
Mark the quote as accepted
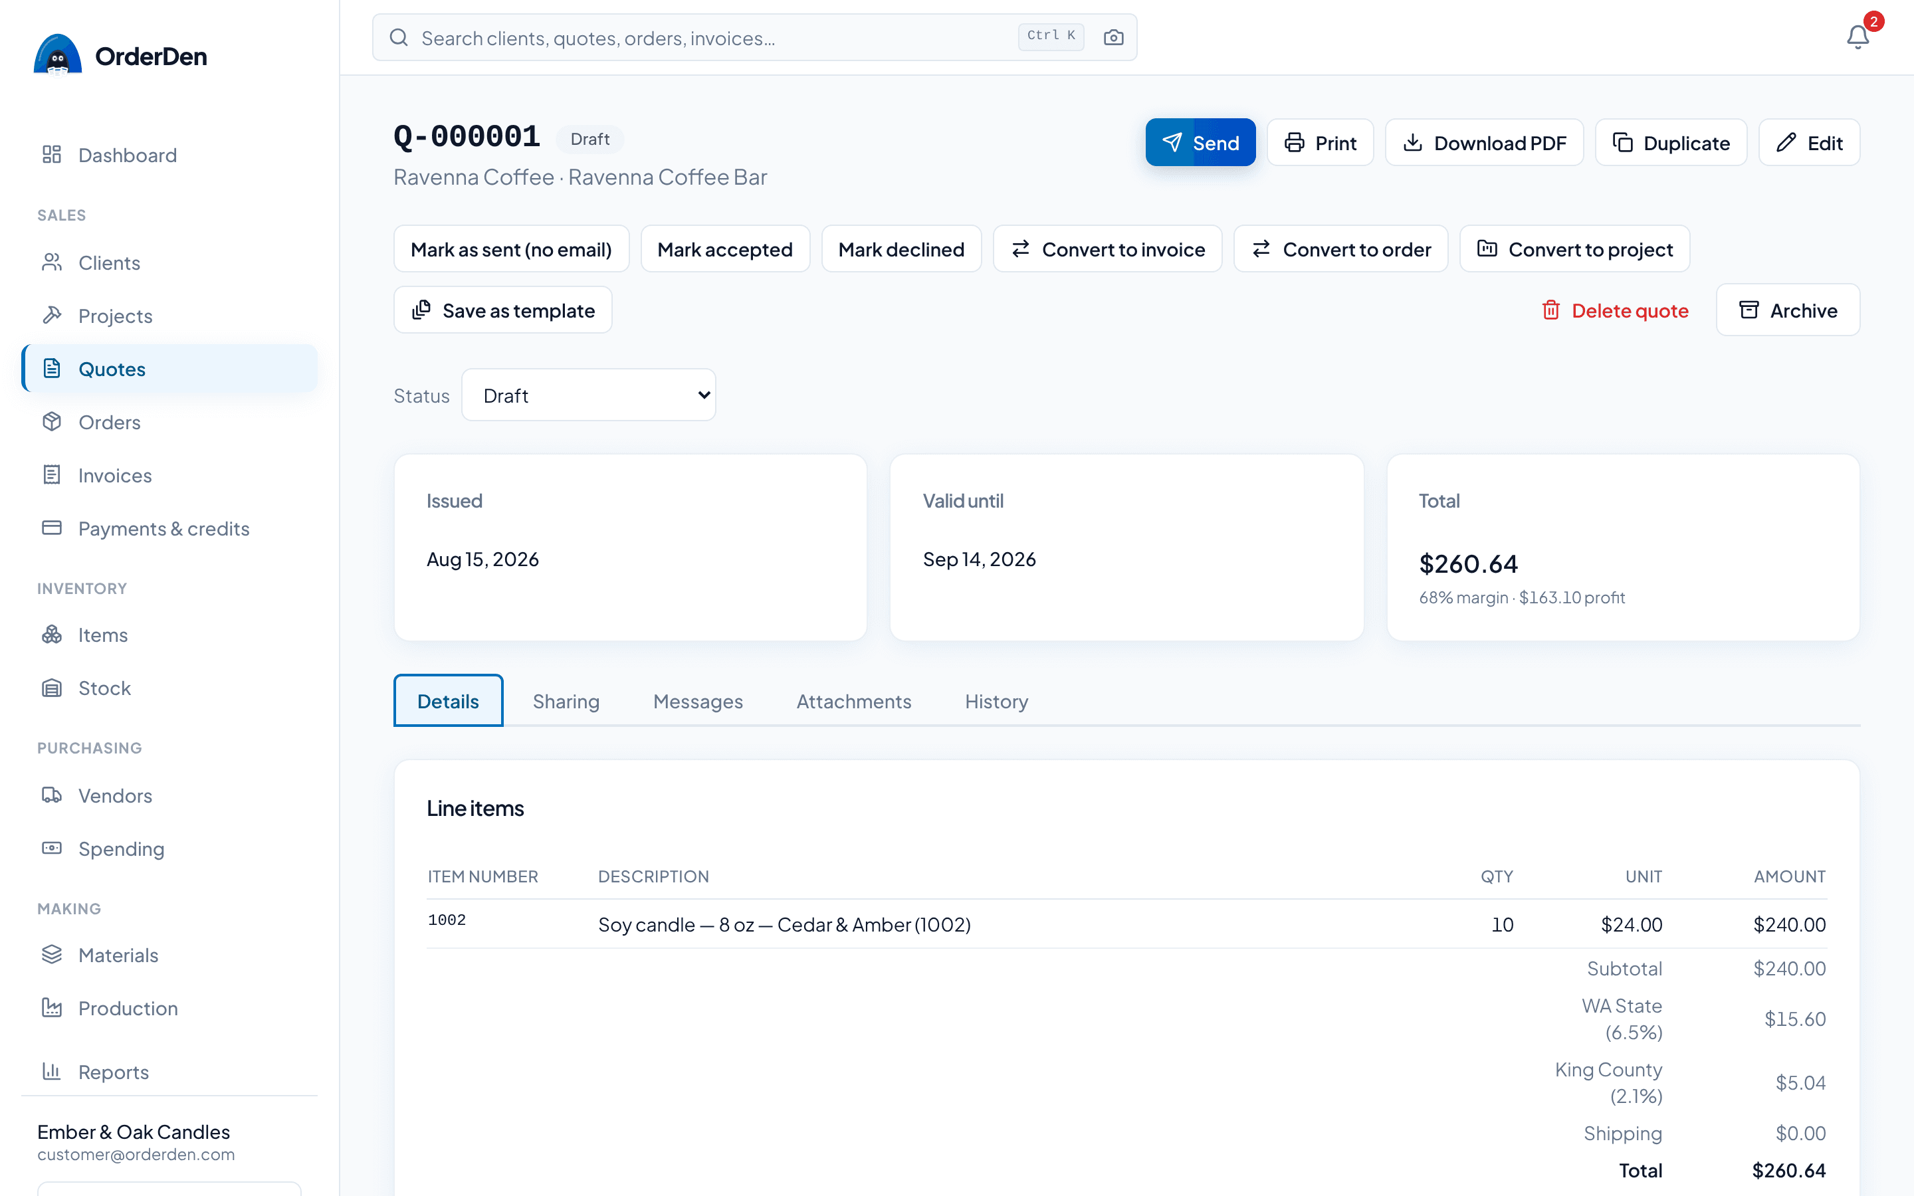724,249
